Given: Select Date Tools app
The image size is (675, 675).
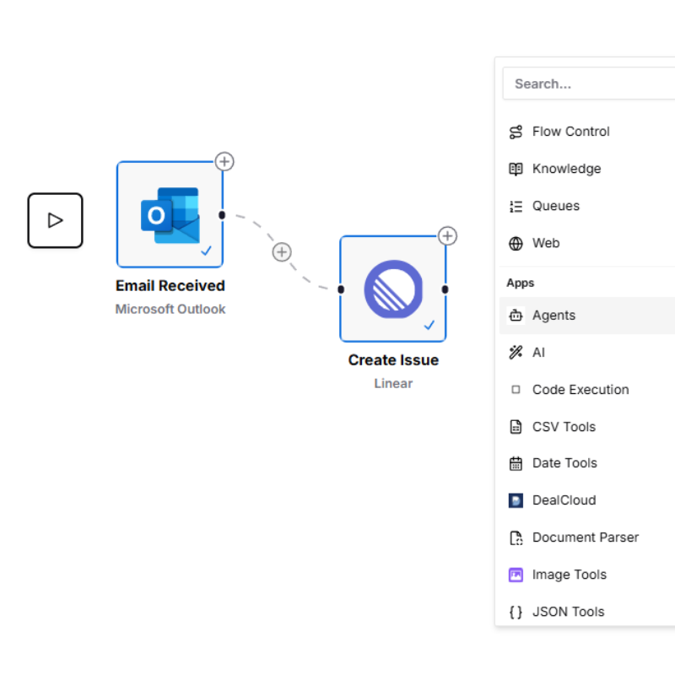Looking at the screenshot, I should 587,463.
